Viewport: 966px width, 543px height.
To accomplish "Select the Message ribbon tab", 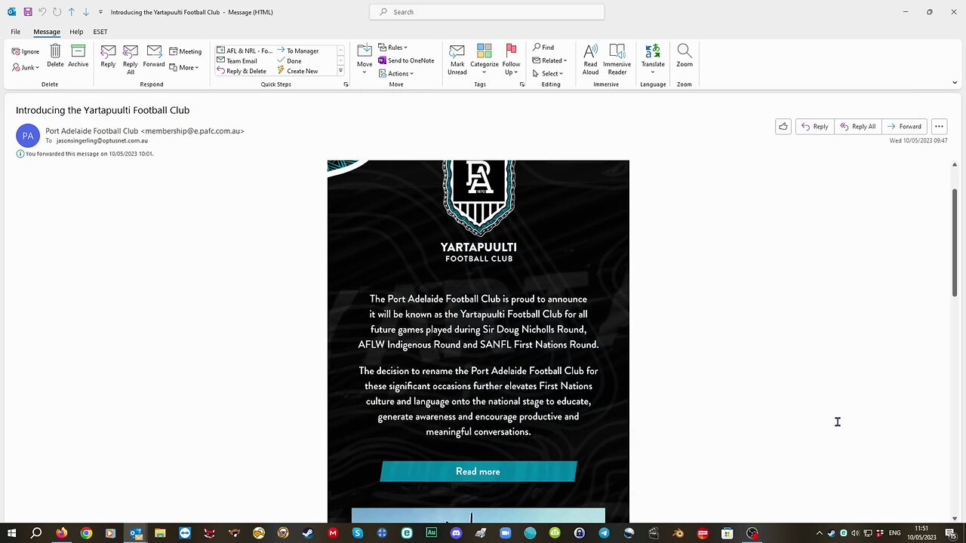I will coord(47,32).
